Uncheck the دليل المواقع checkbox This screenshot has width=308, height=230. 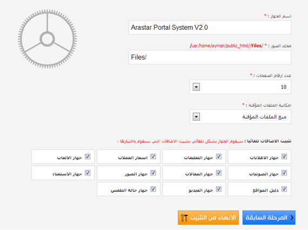pyautogui.click(x=284, y=189)
